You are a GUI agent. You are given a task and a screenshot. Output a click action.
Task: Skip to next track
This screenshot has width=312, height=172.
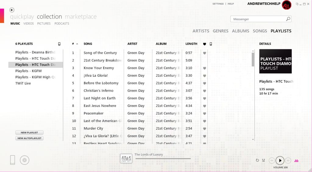pos(288,160)
